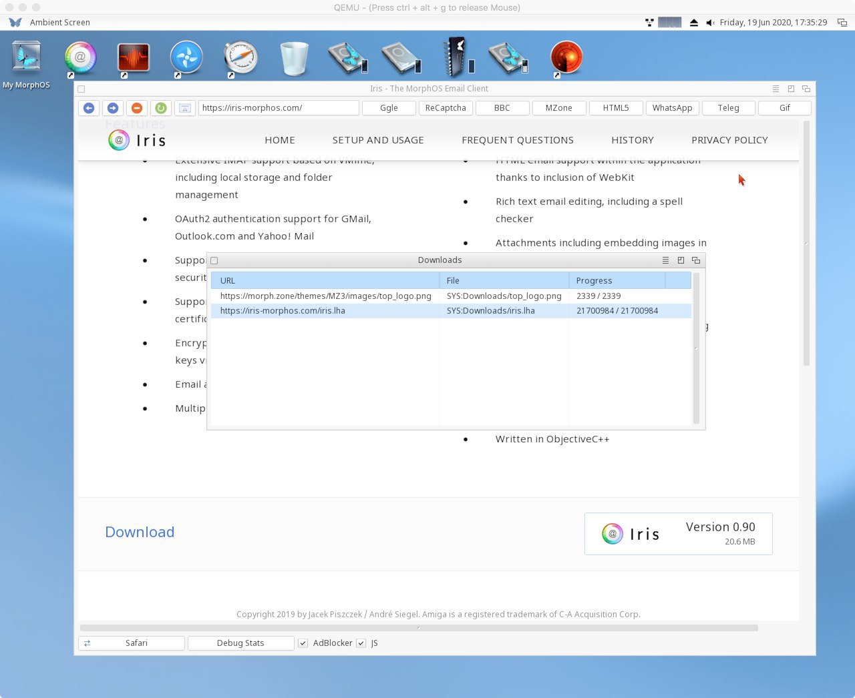Open the Iris window menu (three lines icon)
Image resolution: width=855 pixels, height=698 pixels.
click(x=776, y=89)
